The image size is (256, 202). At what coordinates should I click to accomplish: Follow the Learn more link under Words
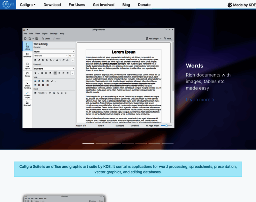click(200, 100)
